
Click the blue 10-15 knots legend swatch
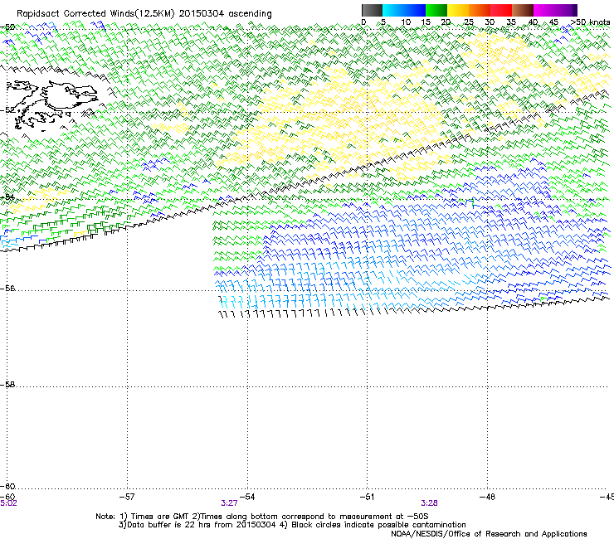point(415,10)
